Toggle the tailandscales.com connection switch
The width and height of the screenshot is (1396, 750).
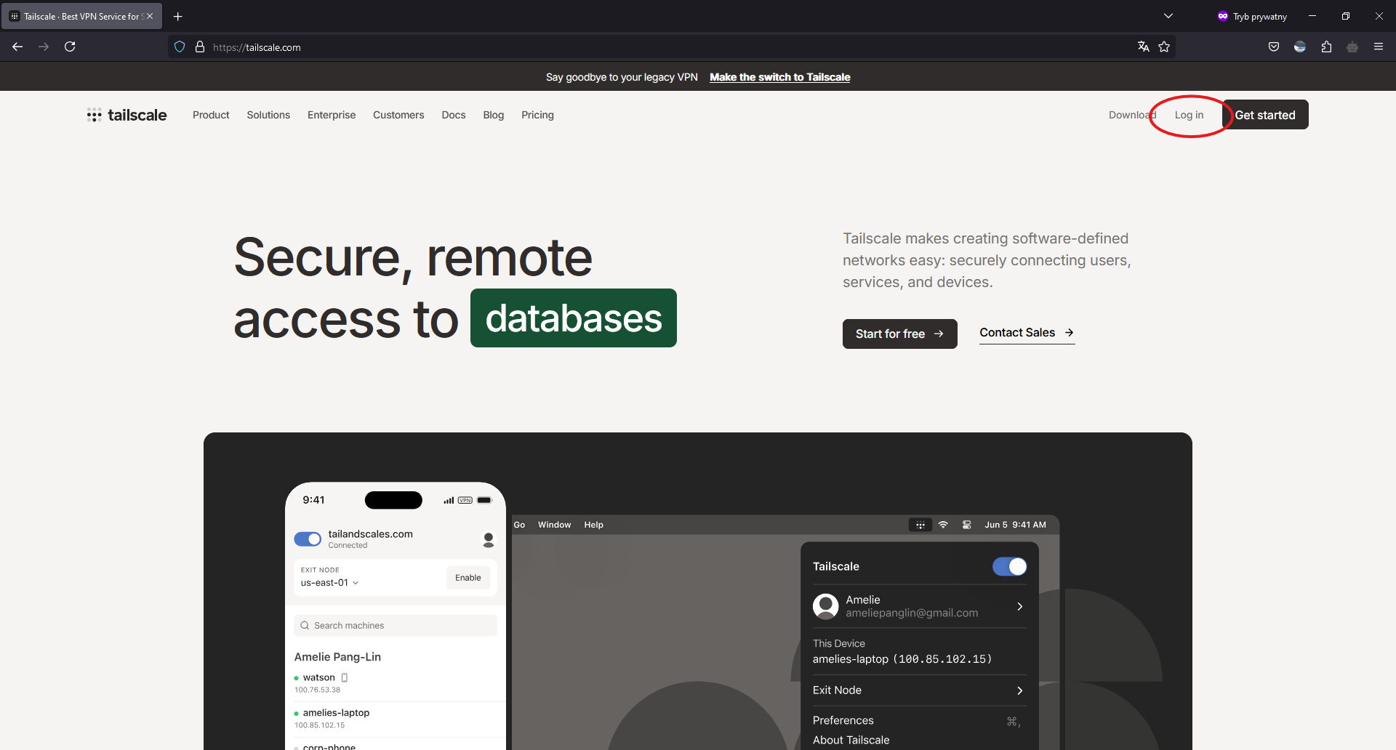(308, 539)
